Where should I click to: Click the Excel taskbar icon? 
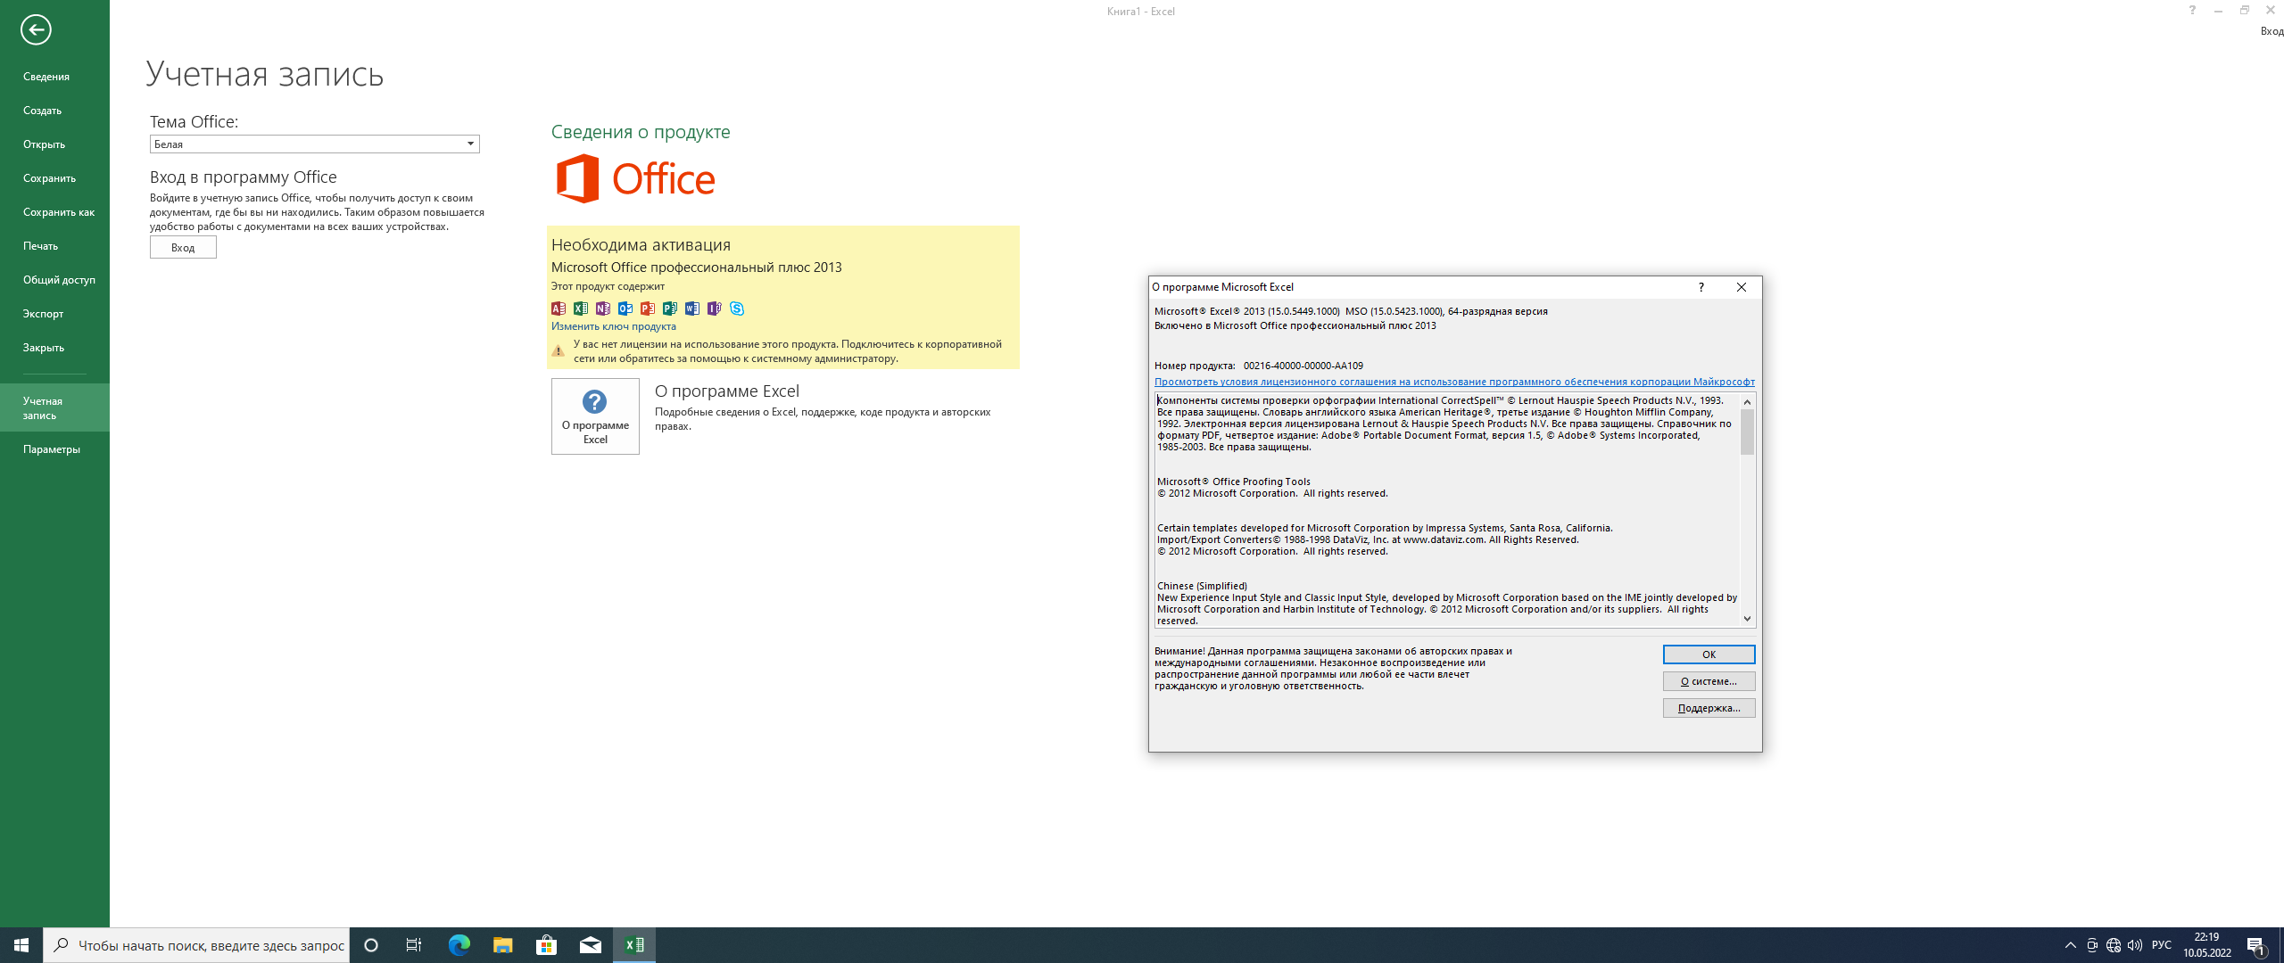click(634, 945)
